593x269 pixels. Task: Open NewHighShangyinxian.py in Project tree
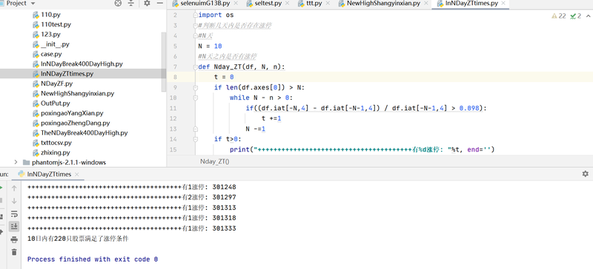click(x=78, y=93)
